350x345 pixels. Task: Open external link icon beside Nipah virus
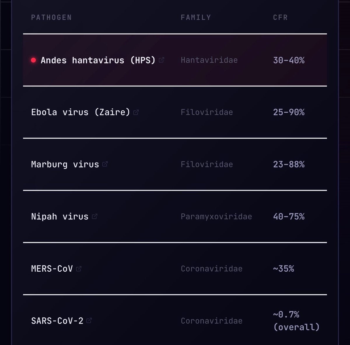pyautogui.click(x=94, y=216)
